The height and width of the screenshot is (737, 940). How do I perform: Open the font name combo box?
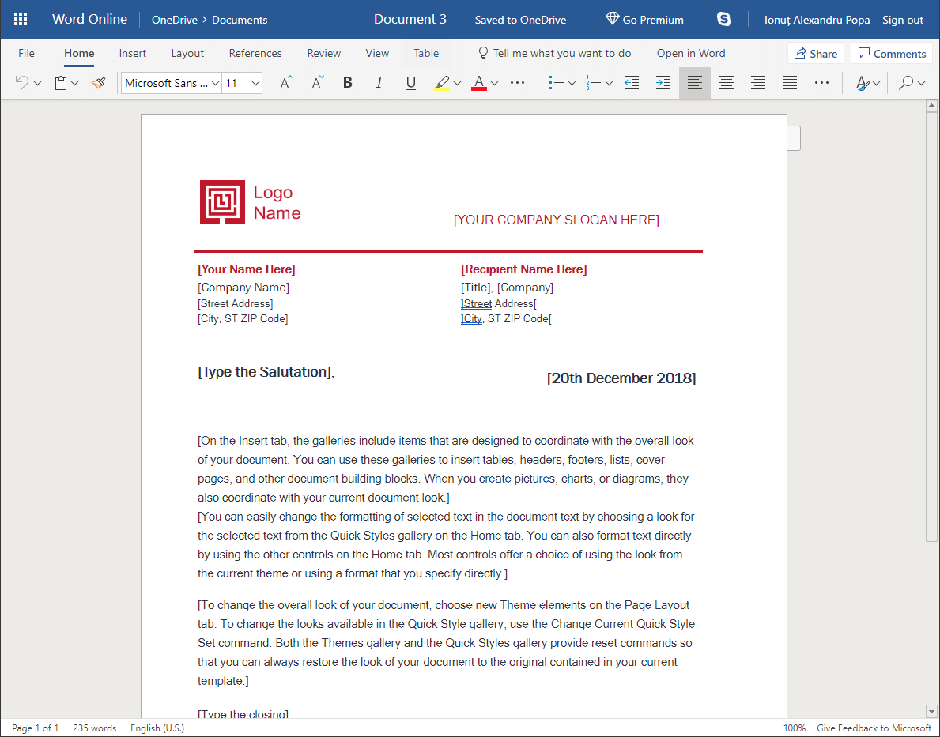pyautogui.click(x=172, y=83)
